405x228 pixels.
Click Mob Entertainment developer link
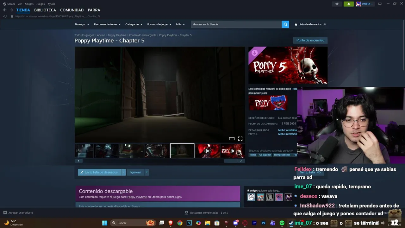[x=288, y=130]
